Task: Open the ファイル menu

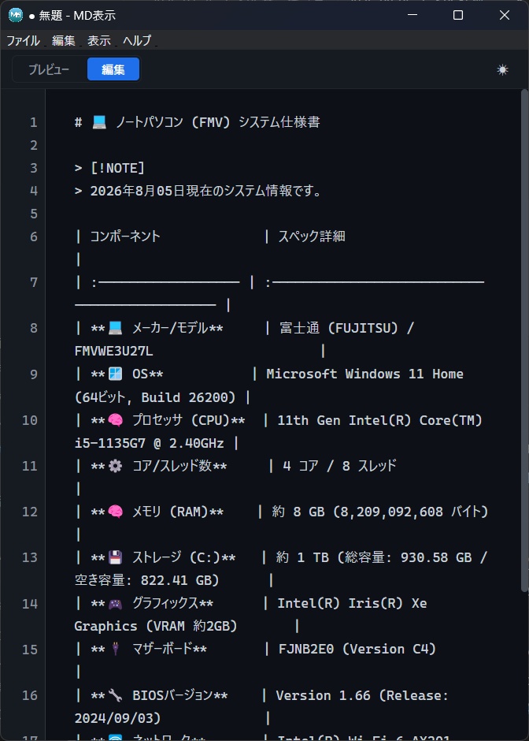Action: [23, 41]
